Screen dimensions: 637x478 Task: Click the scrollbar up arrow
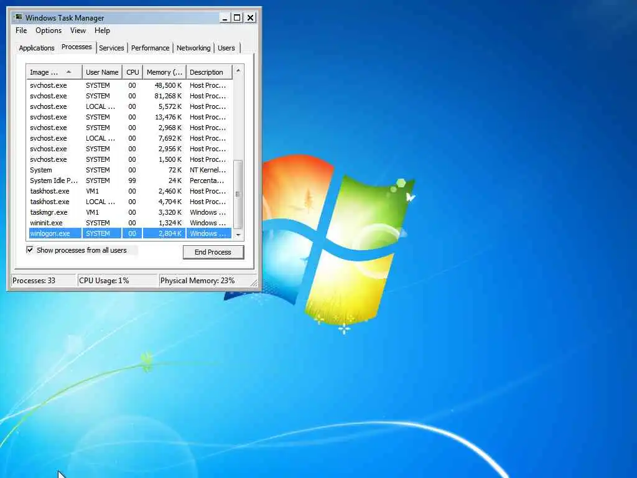[x=238, y=70]
